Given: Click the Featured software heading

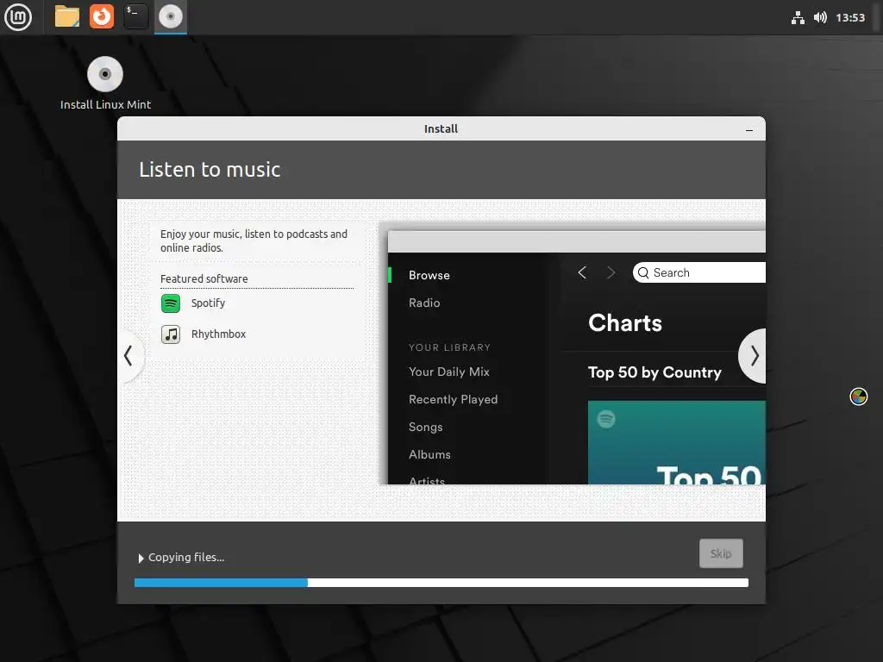Looking at the screenshot, I should click(x=204, y=278).
